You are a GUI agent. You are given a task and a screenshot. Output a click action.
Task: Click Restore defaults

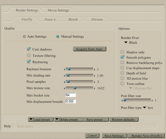pyautogui.click(x=124, y=119)
